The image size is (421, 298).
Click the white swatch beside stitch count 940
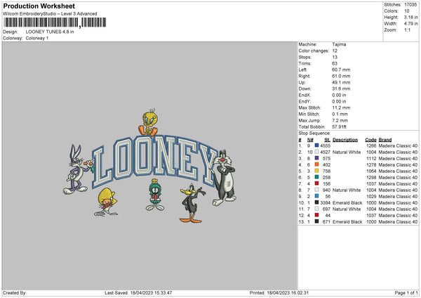coord(316,190)
